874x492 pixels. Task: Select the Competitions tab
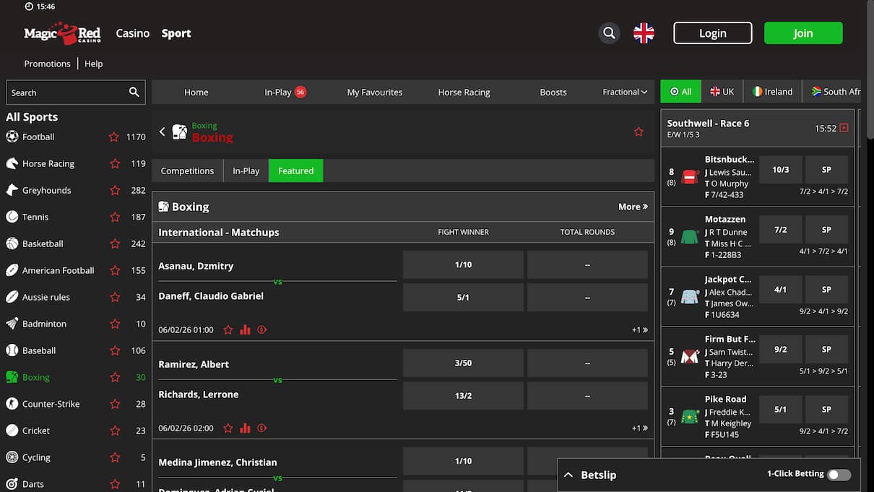coord(187,171)
